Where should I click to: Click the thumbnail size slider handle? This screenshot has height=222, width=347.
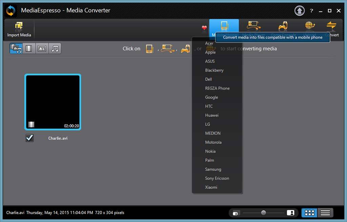pyautogui.click(x=263, y=213)
